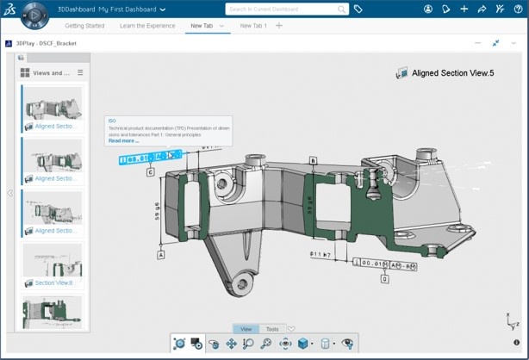Open the Views panel list menu
529x360 pixels.
(80, 72)
